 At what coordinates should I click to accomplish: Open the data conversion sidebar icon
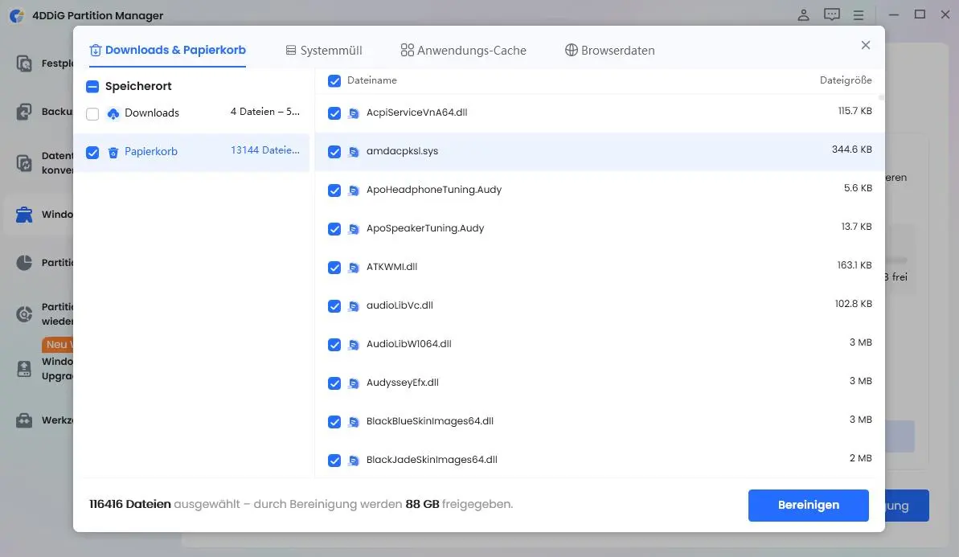pyautogui.click(x=24, y=162)
